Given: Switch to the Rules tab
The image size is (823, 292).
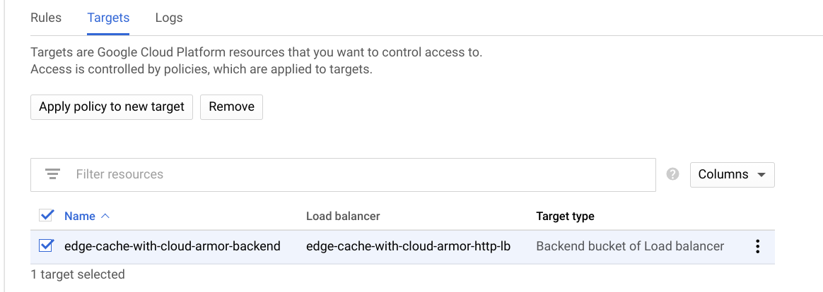Looking at the screenshot, I should click(46, 18).
